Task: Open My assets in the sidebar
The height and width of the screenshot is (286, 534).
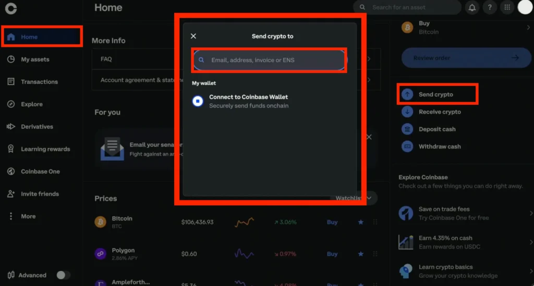Action: pyautogui.click(x=35, y=59)
